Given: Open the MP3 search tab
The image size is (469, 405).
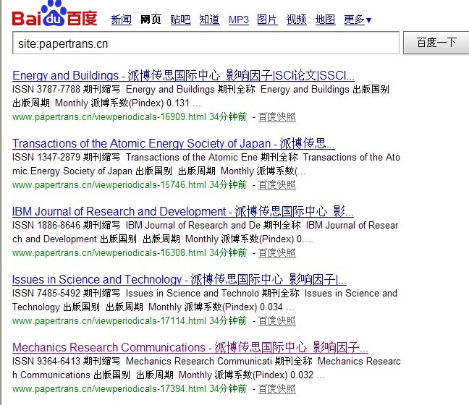Looking at the screenshot, I should pyautogui.click(x=238, y=20).
